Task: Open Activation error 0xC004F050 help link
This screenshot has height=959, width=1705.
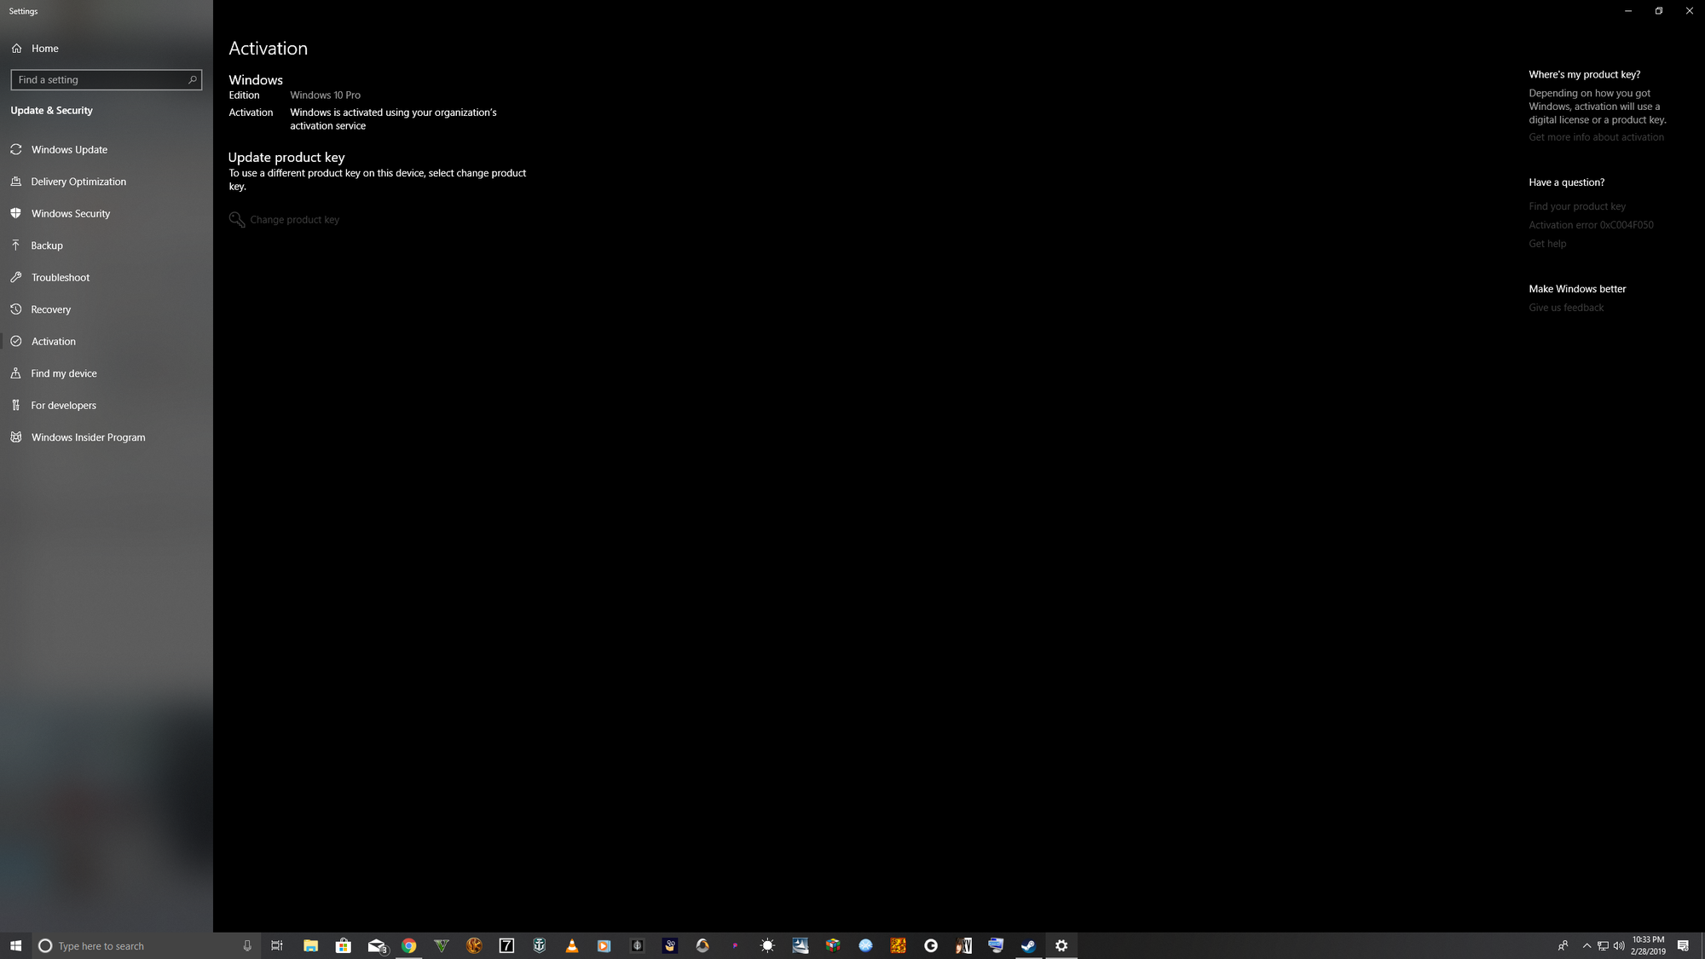Action: 1591,225
